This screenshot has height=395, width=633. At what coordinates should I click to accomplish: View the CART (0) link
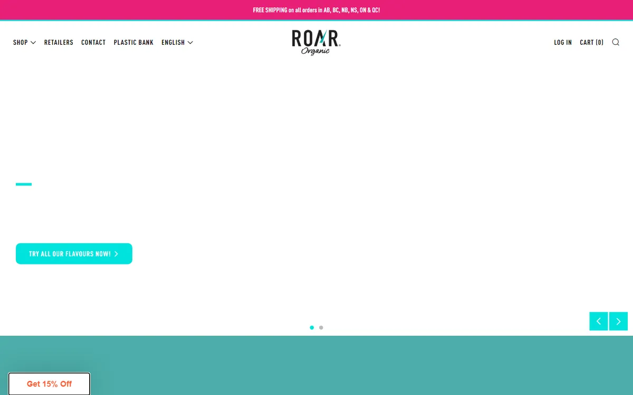[x=591, y=42]
